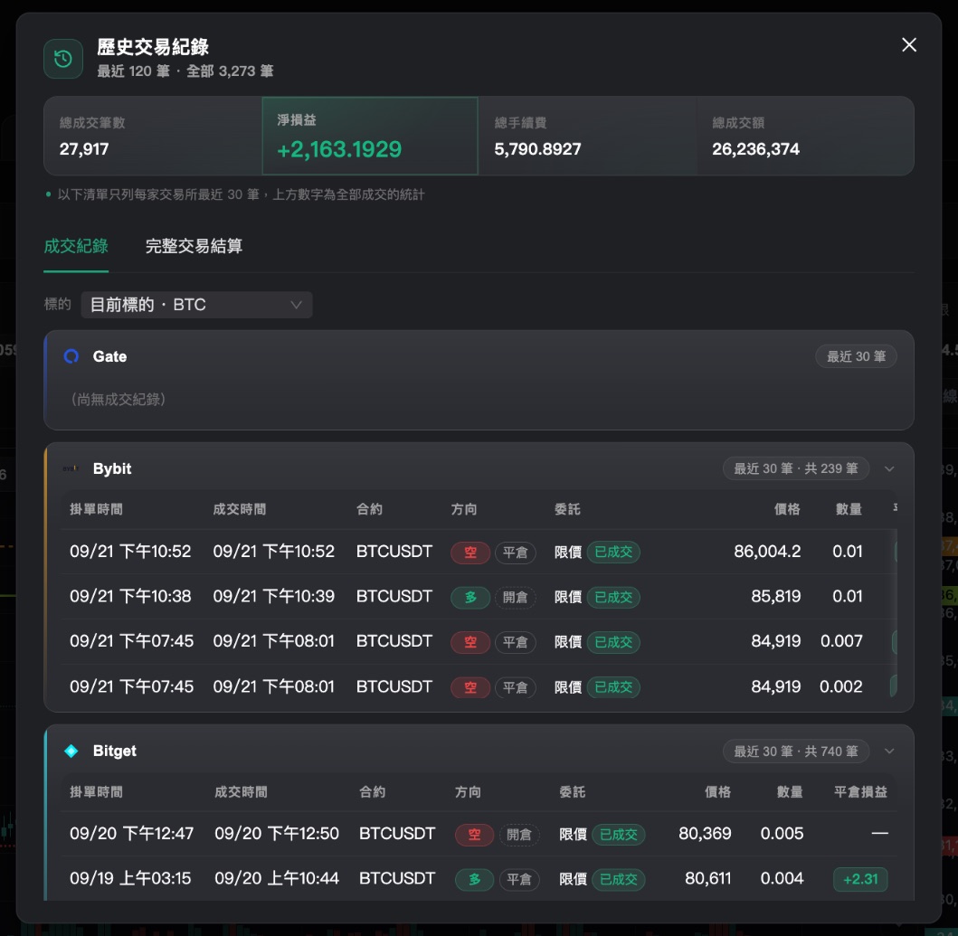
Task: Click 空 badge in Bitget 80,369 row
Action: point(475,835)
